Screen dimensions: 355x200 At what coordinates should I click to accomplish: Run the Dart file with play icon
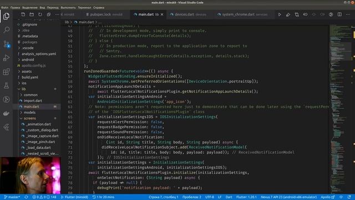(x=280, y=14)
